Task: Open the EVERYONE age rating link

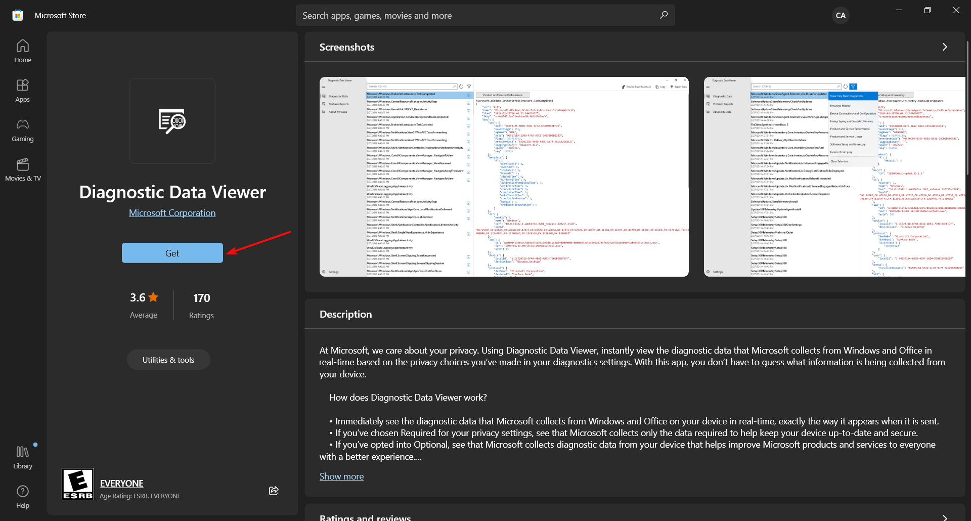Action: click(x=122, y=483)
